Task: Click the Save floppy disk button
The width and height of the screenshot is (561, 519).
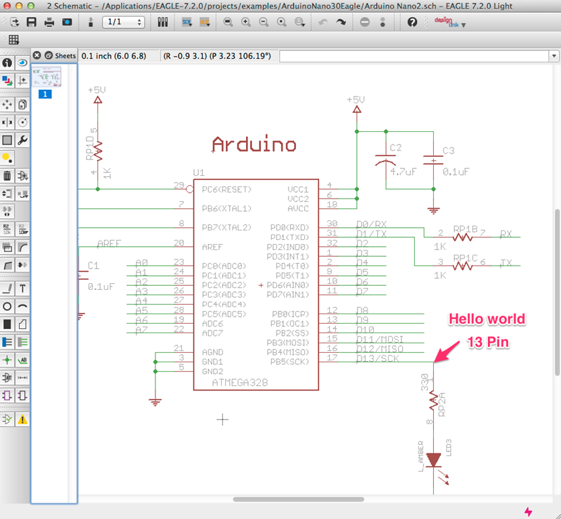Action: pyautogui.click(x=31, y=22)
